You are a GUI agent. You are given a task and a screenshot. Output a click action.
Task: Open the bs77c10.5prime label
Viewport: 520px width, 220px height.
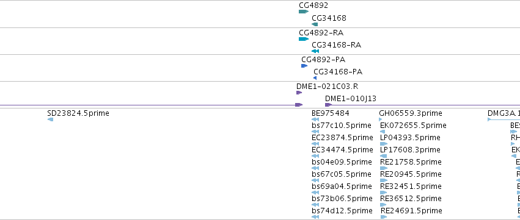pyautogui.click(x=342, y=126)
